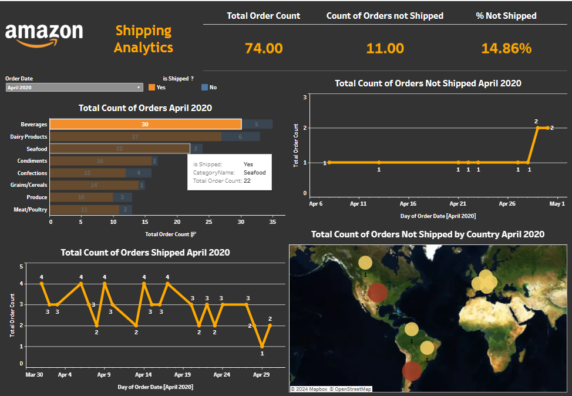Open the OpenStreetMap attribution link

pyautogui.click(x=351, y=389)
